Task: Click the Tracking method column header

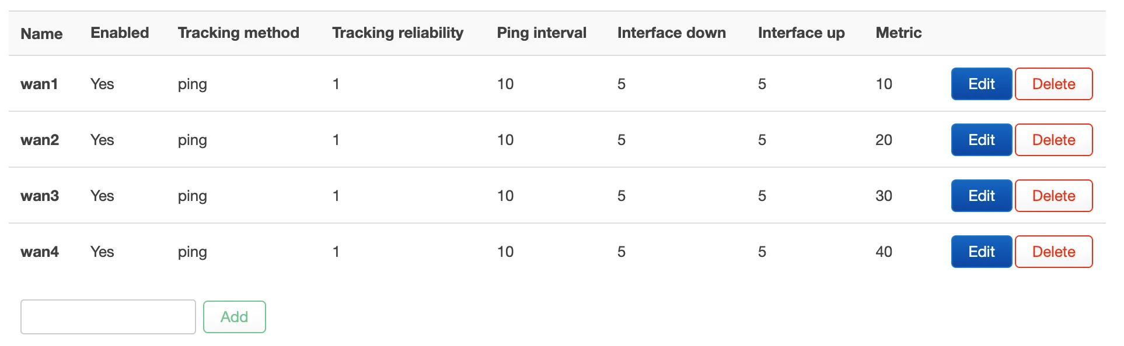Action: tap(238, 33)
